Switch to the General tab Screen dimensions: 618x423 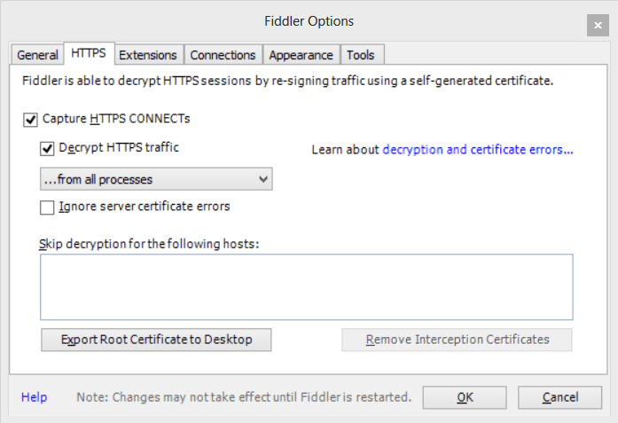click(37, 55)
